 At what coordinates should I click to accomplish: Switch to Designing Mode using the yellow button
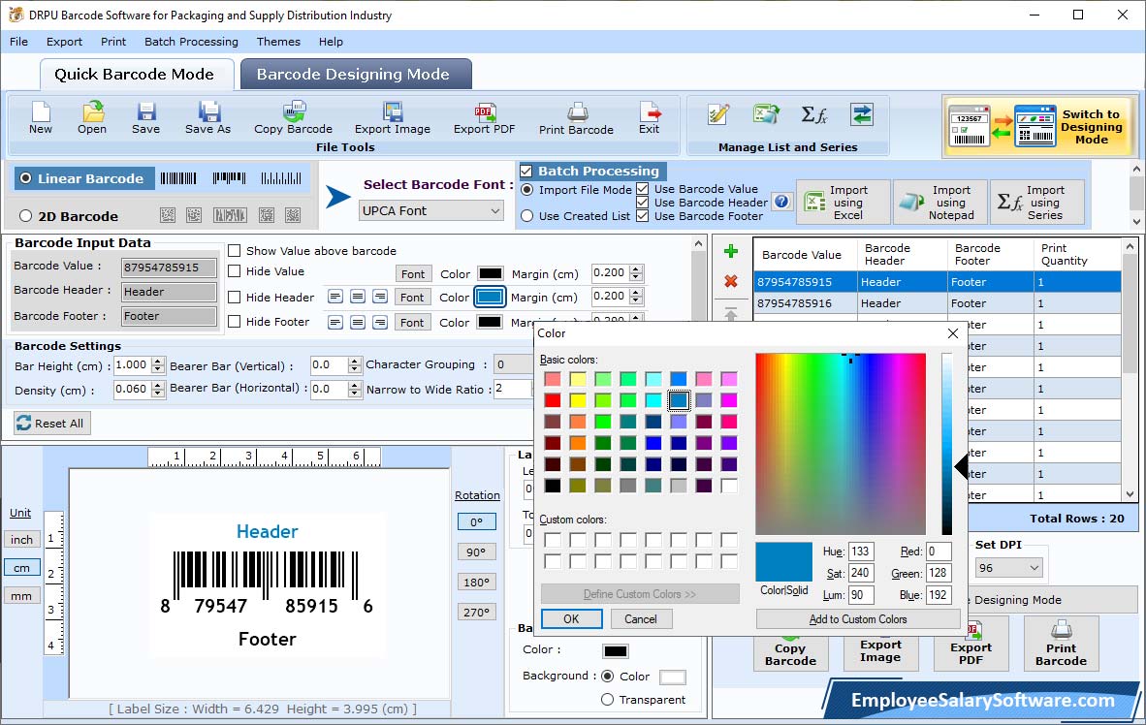[x=1040, y=126]
